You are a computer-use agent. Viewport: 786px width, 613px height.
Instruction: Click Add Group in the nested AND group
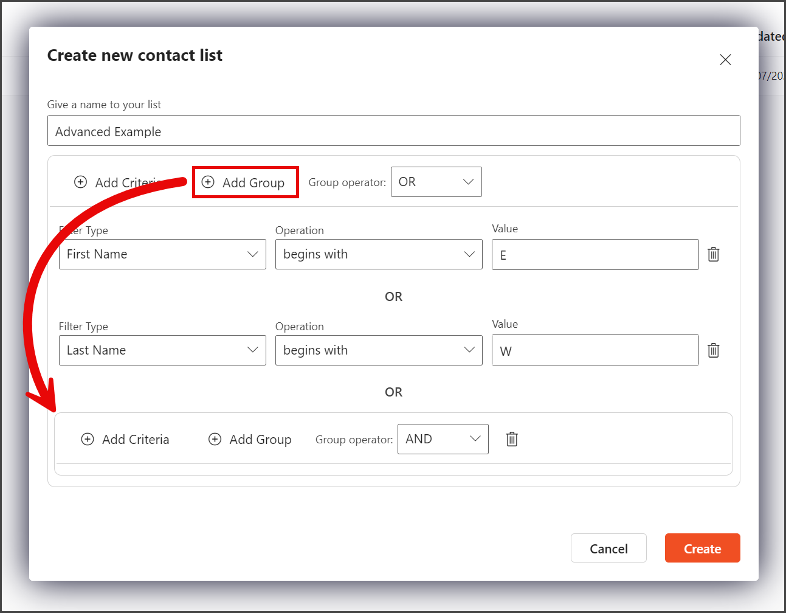[250, 439]
